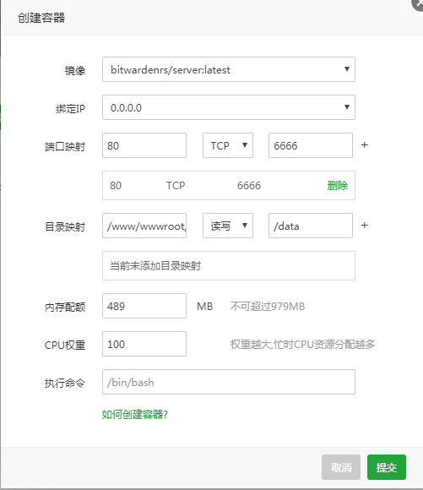The image size is (423, 490).
Task: Open the 如何创建容器? help link
Action: (x=134, y=414)
